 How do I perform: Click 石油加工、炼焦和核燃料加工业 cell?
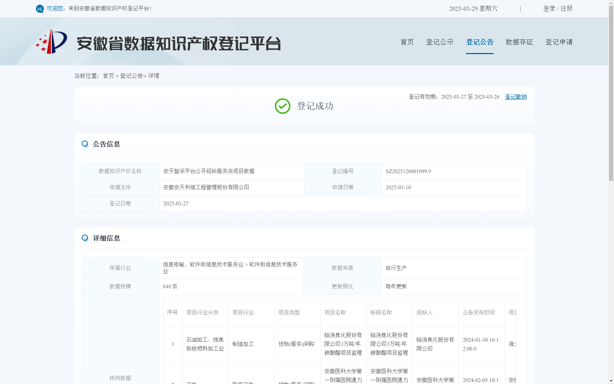[205, 344]
